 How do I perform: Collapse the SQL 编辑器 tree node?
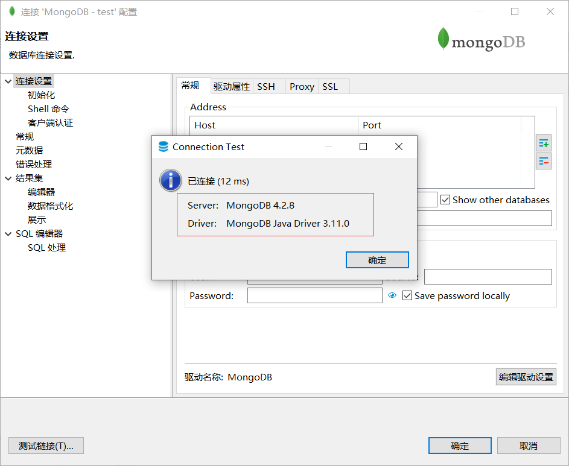pos(8,234)
